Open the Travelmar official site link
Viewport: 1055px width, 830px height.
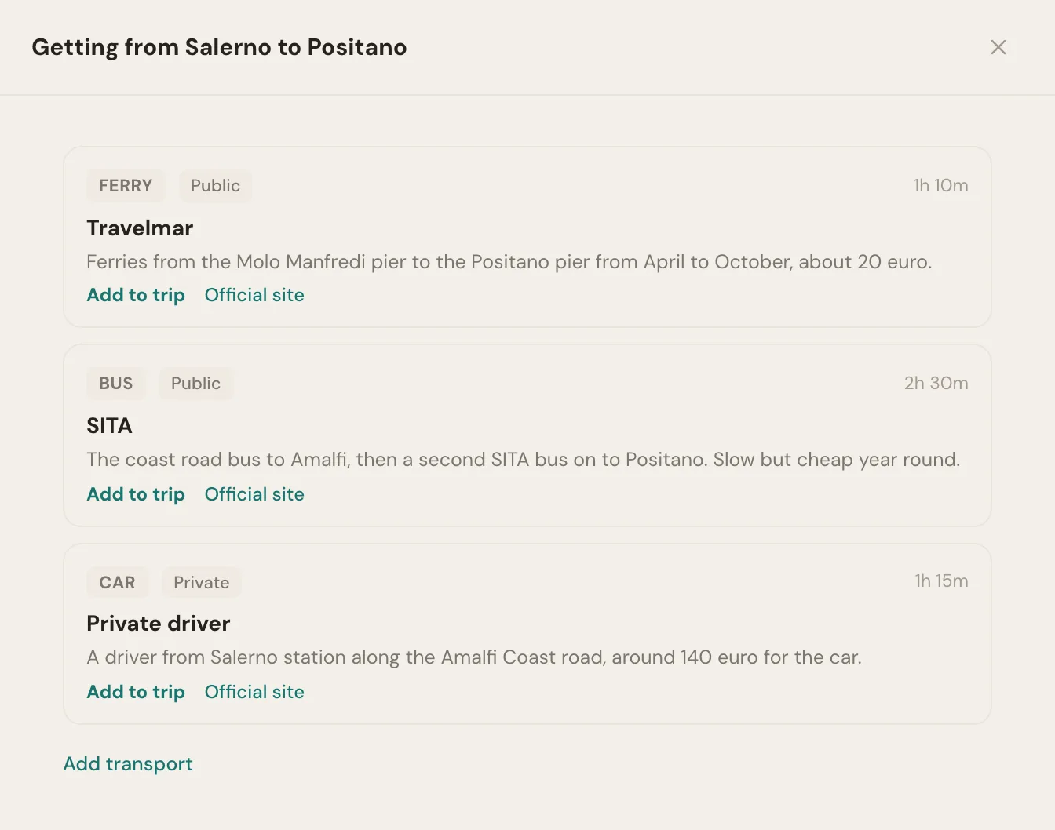pyautogui.click(x=254, y=295)
